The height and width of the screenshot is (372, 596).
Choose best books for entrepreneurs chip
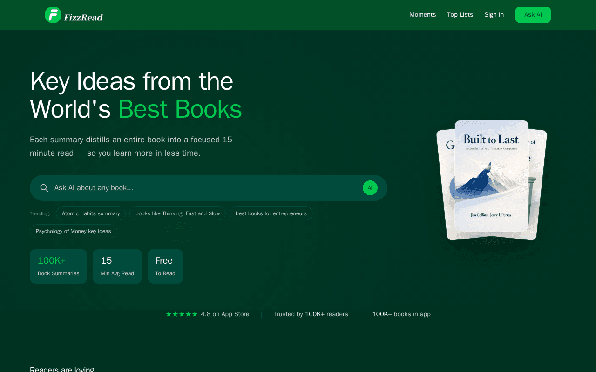(x=271, y=213)
